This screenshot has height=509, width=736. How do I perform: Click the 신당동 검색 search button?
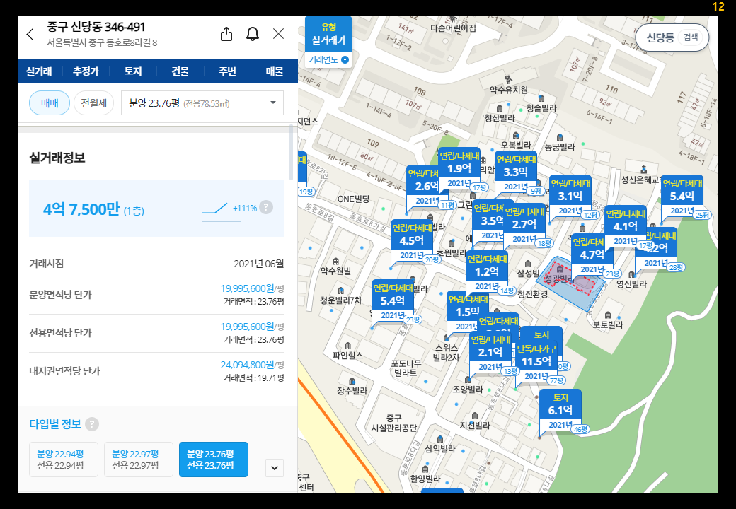click(672, 37)
